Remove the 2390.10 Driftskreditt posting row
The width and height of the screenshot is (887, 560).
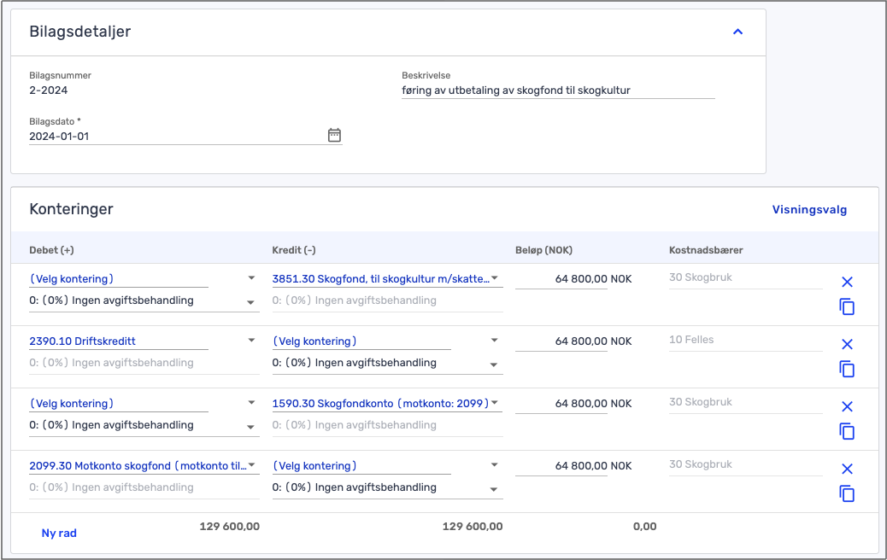click(847, 344)
